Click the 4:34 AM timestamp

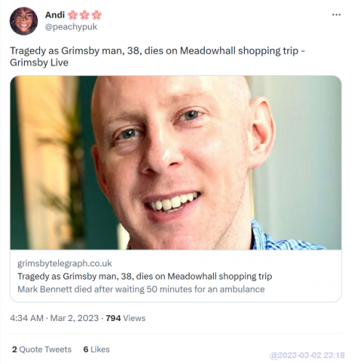[27, 318]
